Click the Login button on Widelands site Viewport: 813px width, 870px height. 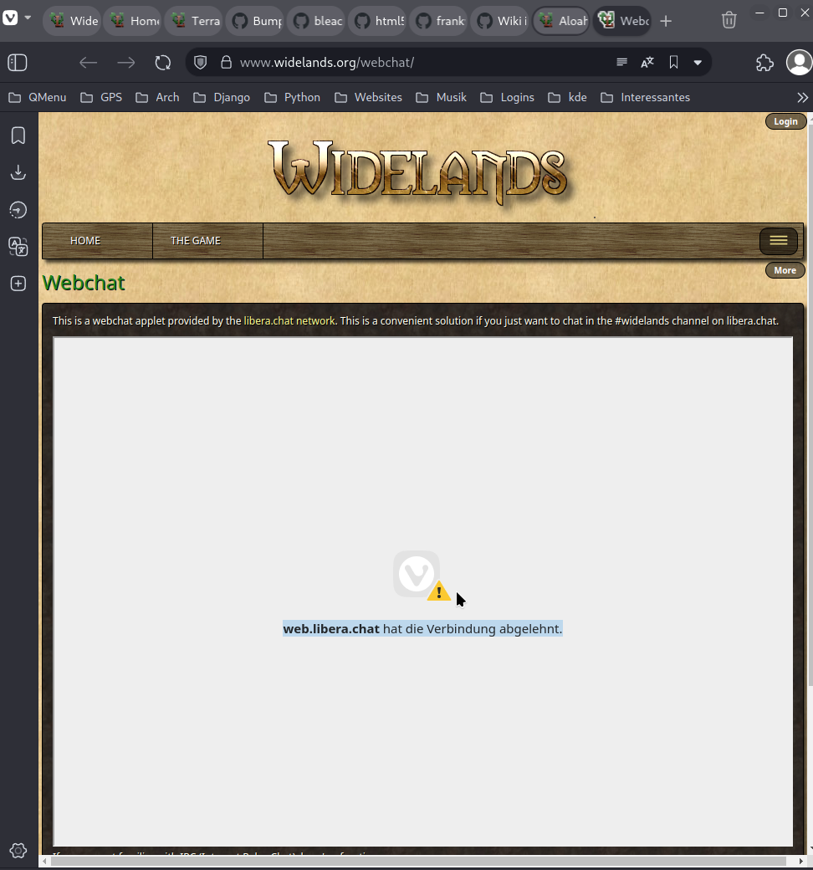(785, 121)
